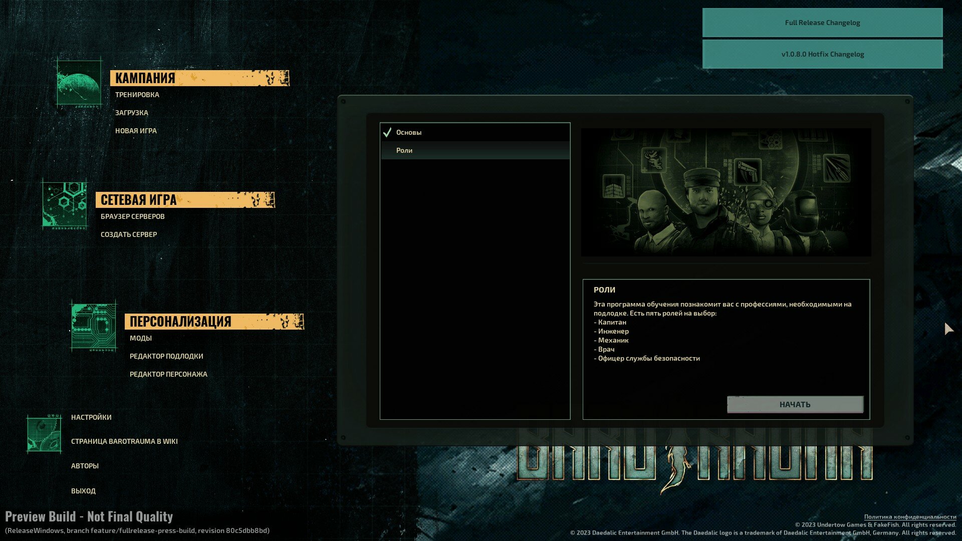The image size is (962, 541).
Task: Exit the game via ВЫХОД
Action: coord(83,491)
